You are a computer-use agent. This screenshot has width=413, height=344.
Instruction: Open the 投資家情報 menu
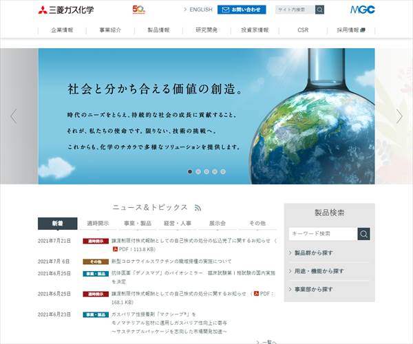(x=255, y=30)
